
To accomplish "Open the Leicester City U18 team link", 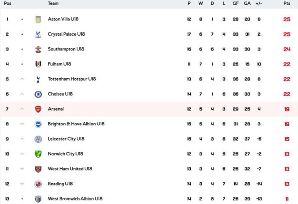I will coord(66,139).
